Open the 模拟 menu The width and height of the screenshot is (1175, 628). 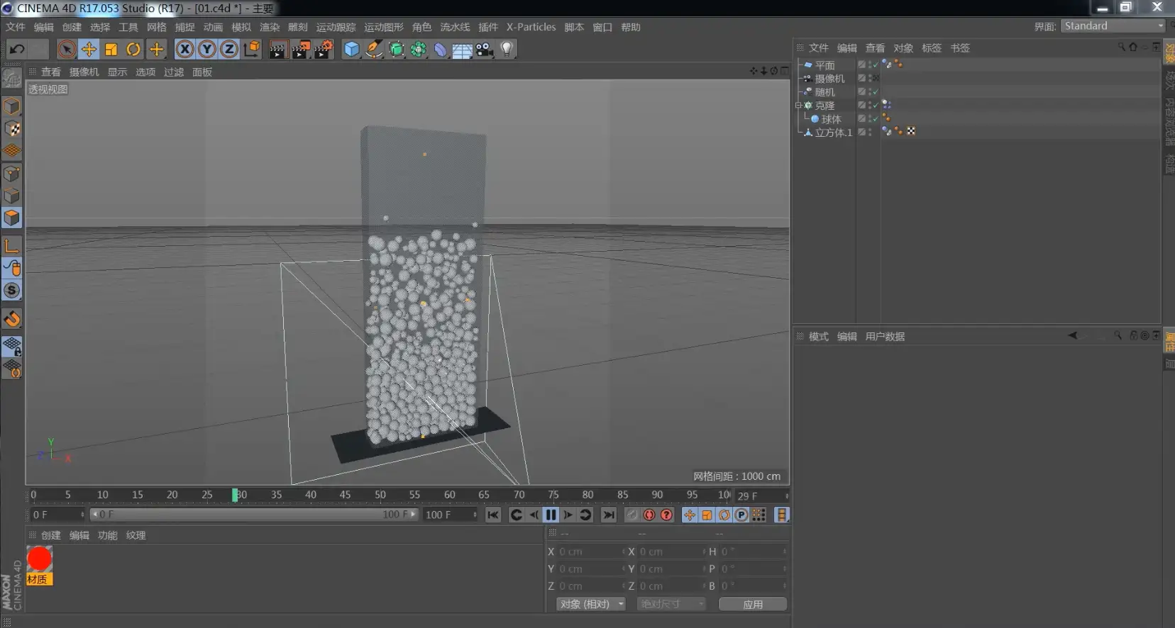[x=241, y=27]
